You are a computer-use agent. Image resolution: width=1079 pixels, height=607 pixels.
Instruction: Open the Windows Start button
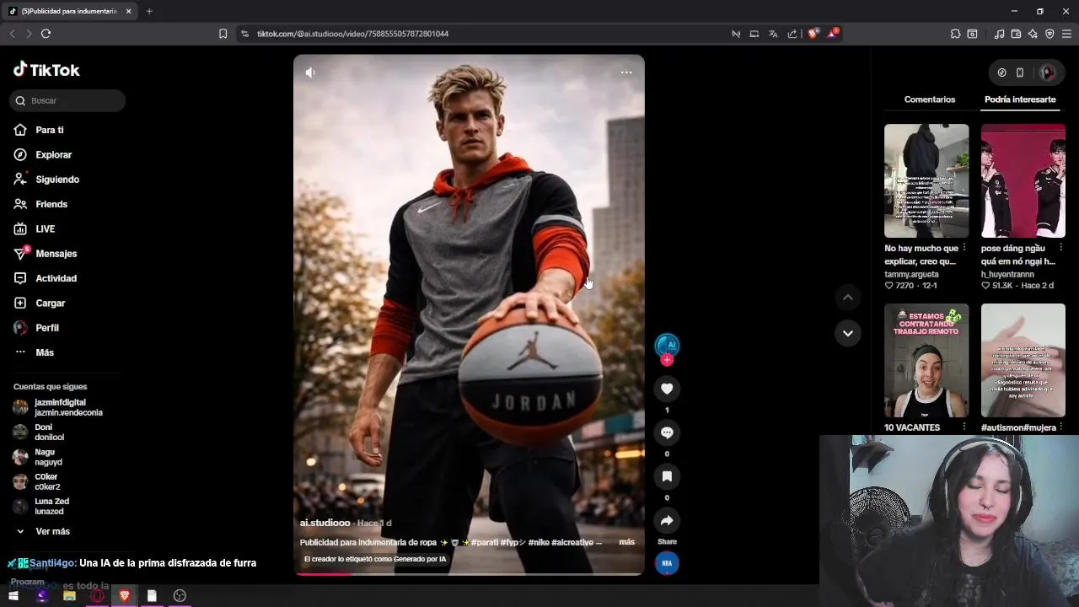[x=13, y=596]
